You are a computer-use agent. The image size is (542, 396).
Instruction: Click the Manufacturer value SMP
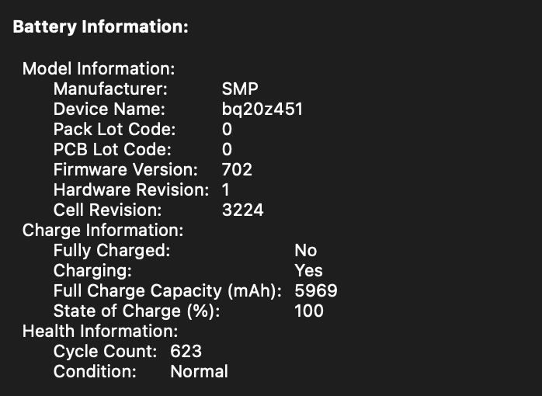(240, 89)
